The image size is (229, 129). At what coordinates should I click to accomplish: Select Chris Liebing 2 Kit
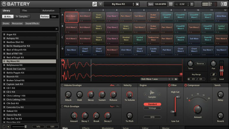29,99
